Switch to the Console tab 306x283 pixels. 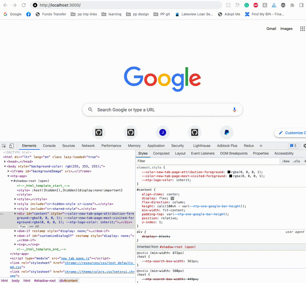(49, 146)
